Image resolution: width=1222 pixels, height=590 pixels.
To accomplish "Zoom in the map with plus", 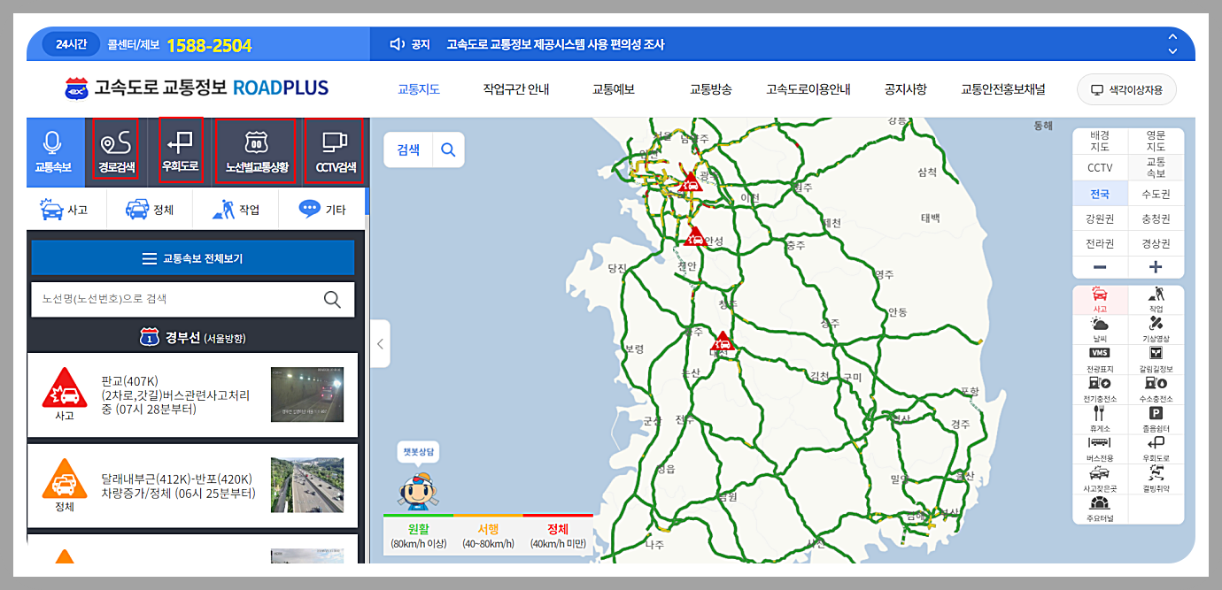I will pyautogui.click(x=1156, y=267).
